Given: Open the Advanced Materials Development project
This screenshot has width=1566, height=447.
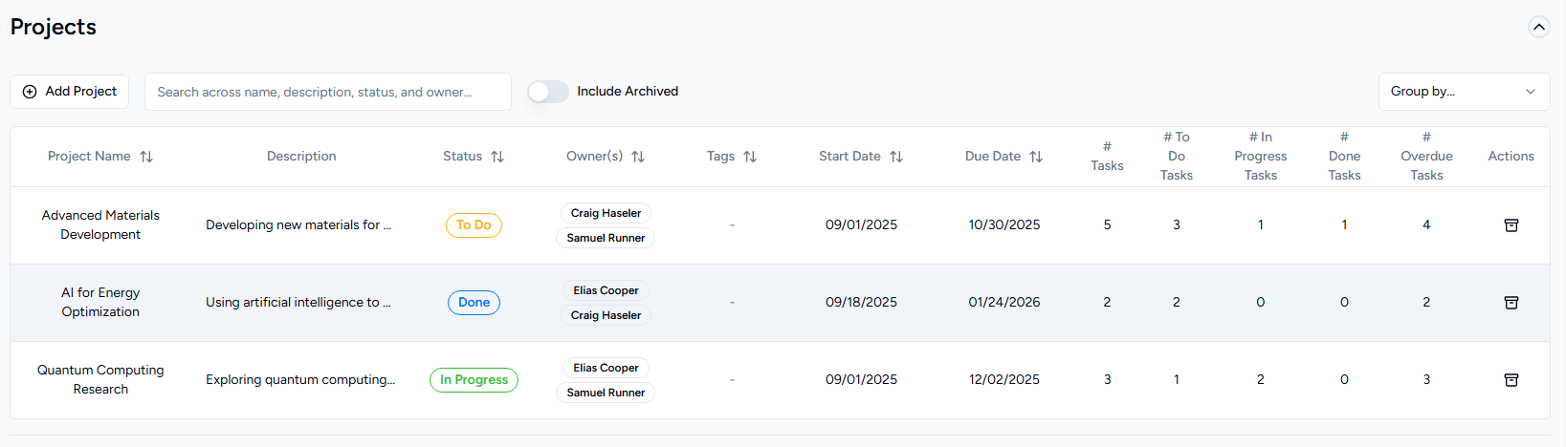Looking at the screenshot, I should 100,224.
